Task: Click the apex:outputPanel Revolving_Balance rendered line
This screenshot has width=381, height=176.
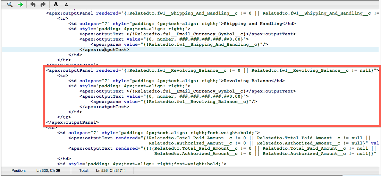Action: tap(212, 70)
